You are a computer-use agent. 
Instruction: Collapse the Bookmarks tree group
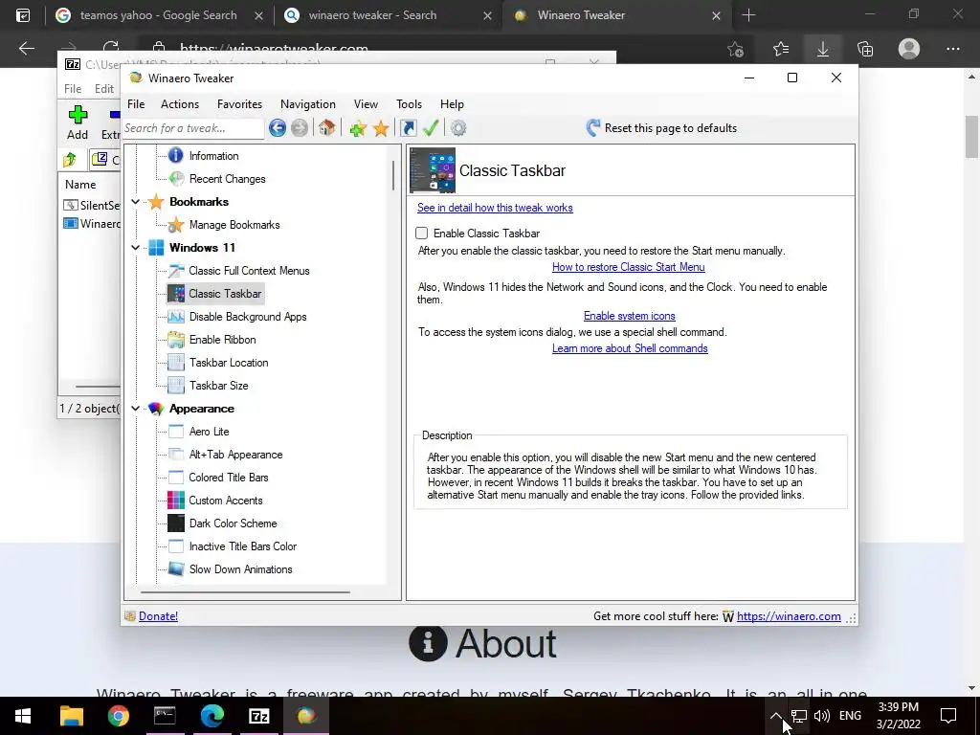coord(135,202)
